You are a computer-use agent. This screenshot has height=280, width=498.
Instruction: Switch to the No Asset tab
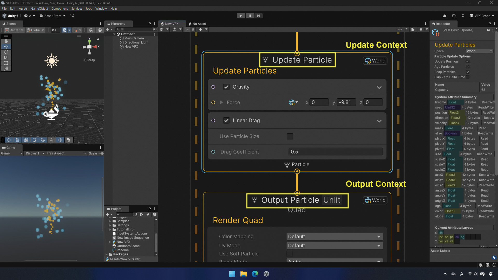197,24
